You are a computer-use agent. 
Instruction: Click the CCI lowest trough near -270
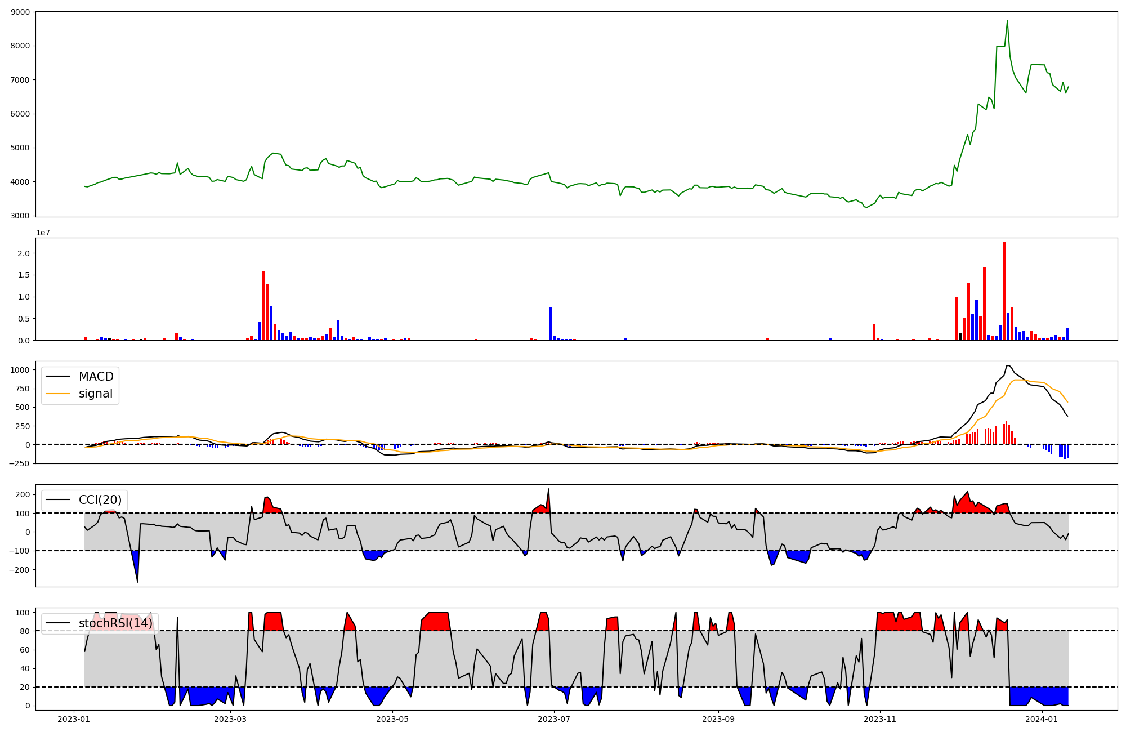coord(137,581)
